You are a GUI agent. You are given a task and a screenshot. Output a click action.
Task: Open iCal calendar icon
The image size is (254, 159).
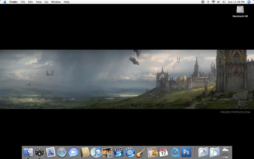point(164,152)
